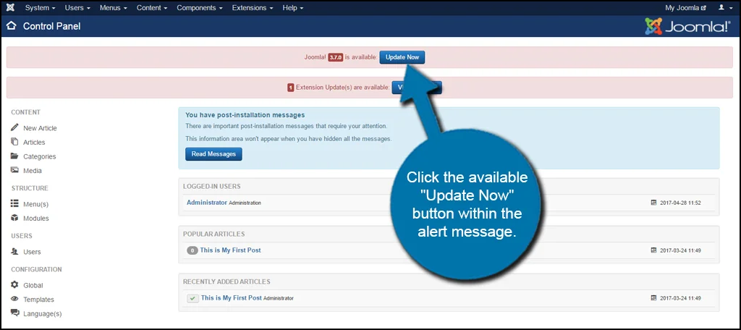This screenshot has width=741, height=330.
Task: Click the Read Messages button
Action: 213,154
